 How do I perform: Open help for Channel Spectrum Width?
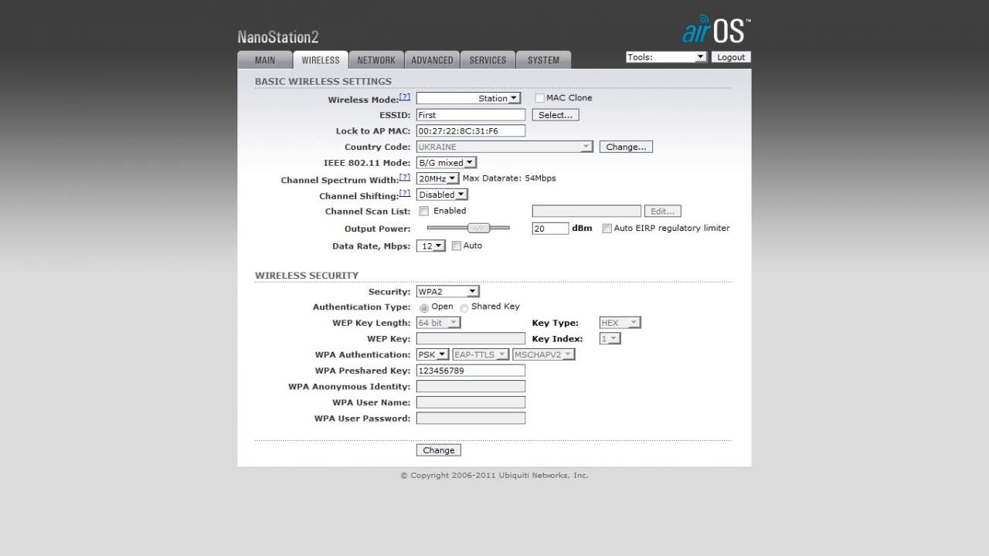405,177
